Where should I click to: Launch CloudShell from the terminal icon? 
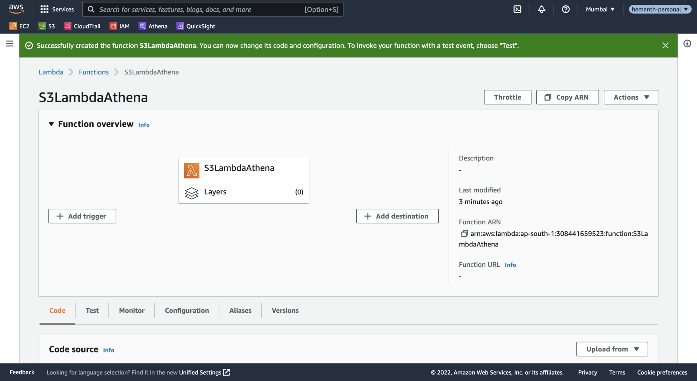click(517, 9)
